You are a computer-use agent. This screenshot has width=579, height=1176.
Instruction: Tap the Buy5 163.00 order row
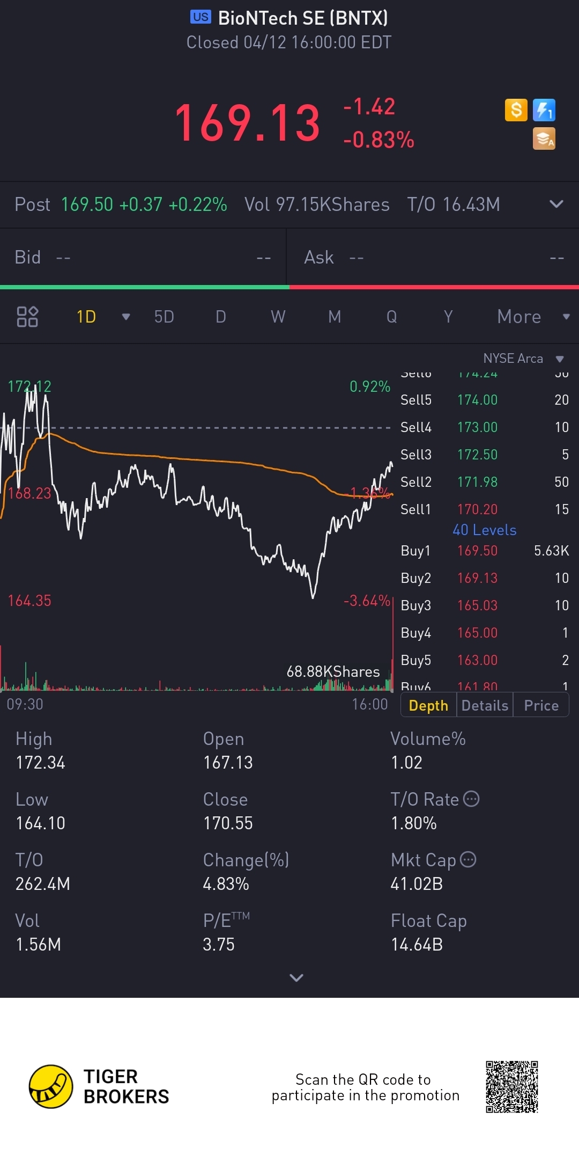pyautogui.click(x=485, y=660)
